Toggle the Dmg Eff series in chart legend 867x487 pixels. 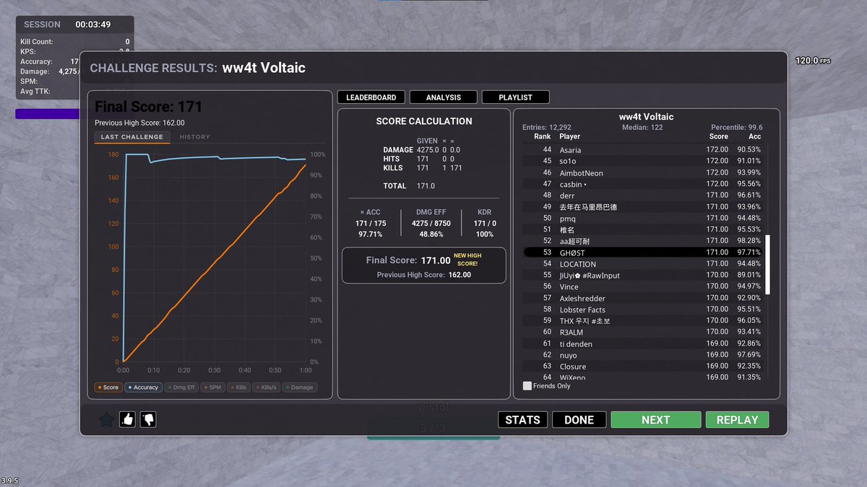pyautogui.click(x=181, y=387)
